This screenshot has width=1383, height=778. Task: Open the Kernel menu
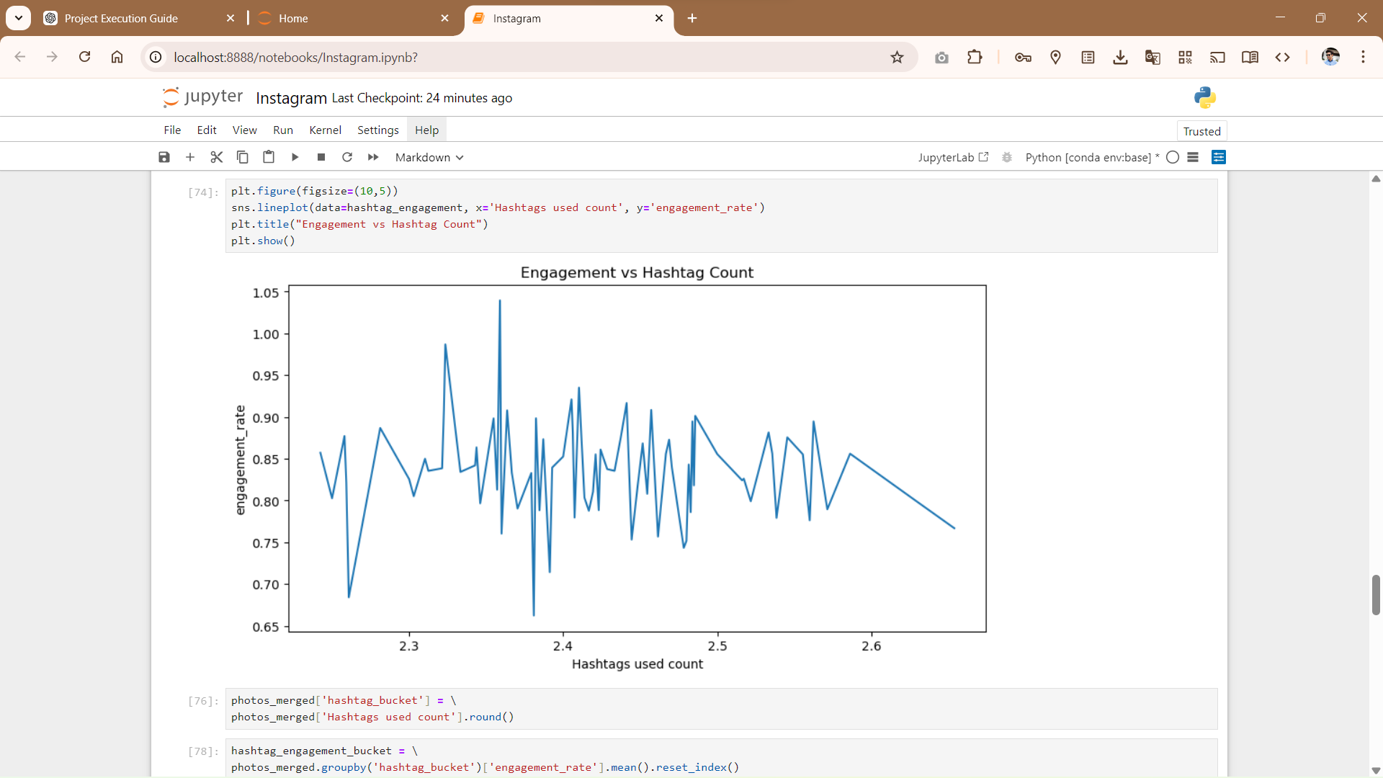tap(325, 130)
